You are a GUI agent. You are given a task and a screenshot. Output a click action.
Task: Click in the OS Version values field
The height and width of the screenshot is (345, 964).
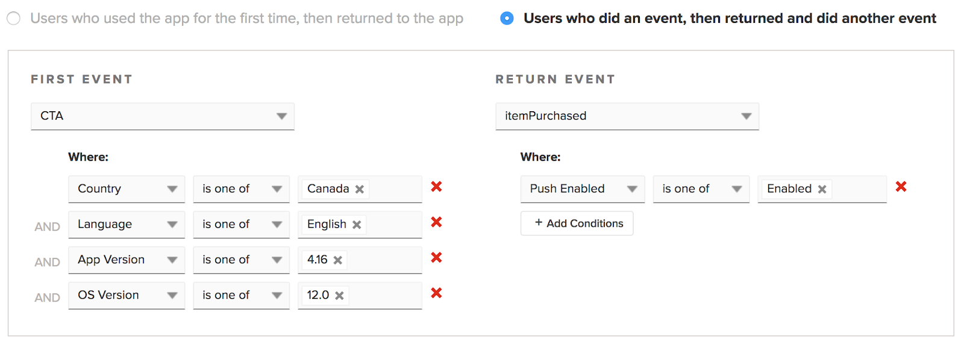pos(384,295)
